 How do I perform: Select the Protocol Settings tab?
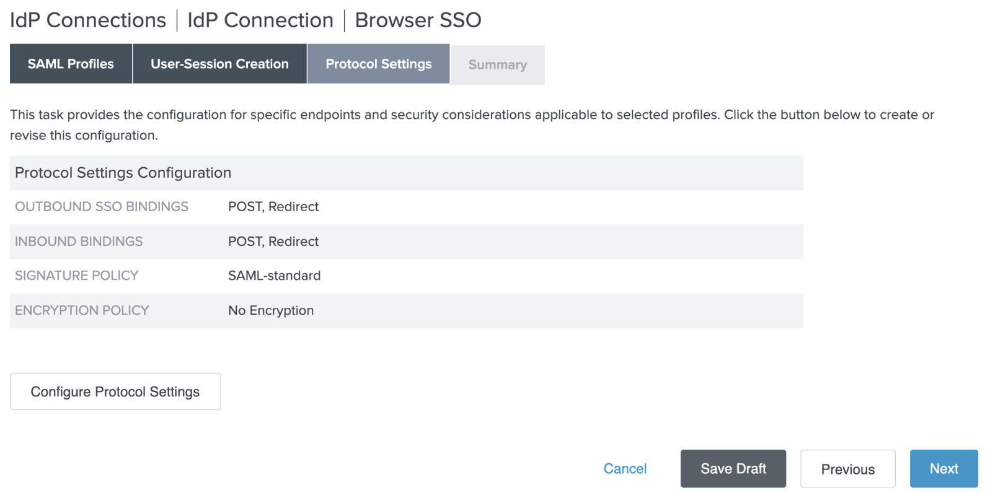(378, 64)
